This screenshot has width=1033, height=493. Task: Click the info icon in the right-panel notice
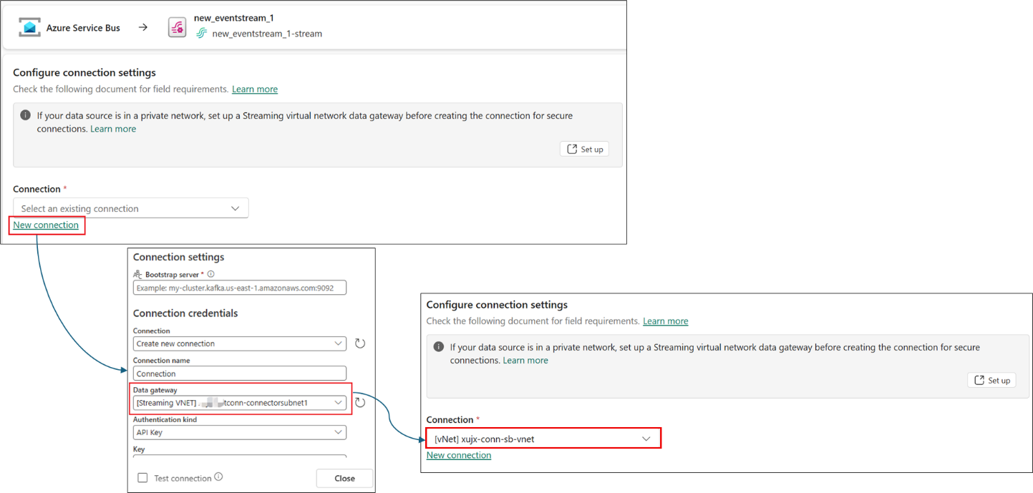(x=439, y=345)
